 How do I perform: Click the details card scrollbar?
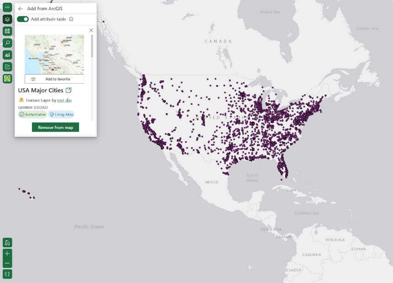(x=92, y=46)
